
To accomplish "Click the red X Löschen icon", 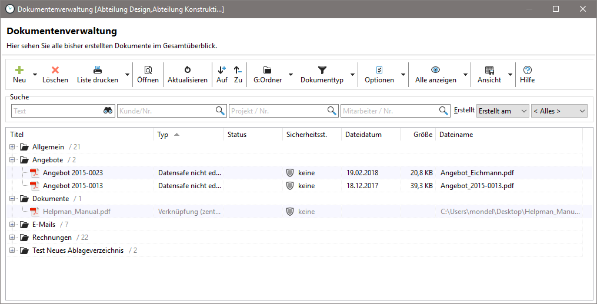I will [55, 69].
